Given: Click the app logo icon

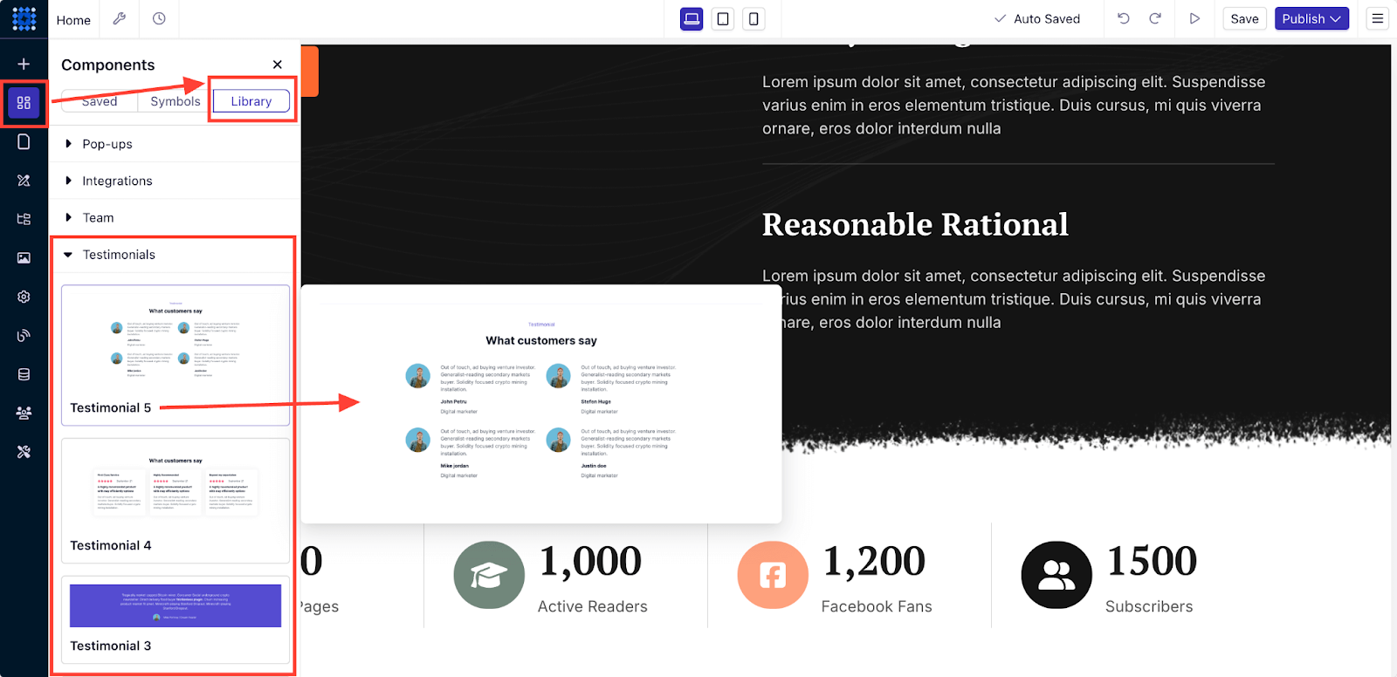Looking at the screenshot, I should [24, 18].
